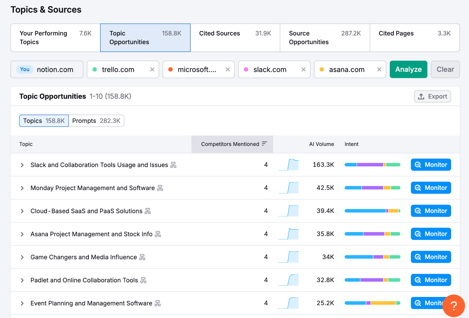Image resolution: width=469 pixels, height=318 pixels.
Task: Switch to the Prompts 282.3K view
Action: tap(96, 121)
